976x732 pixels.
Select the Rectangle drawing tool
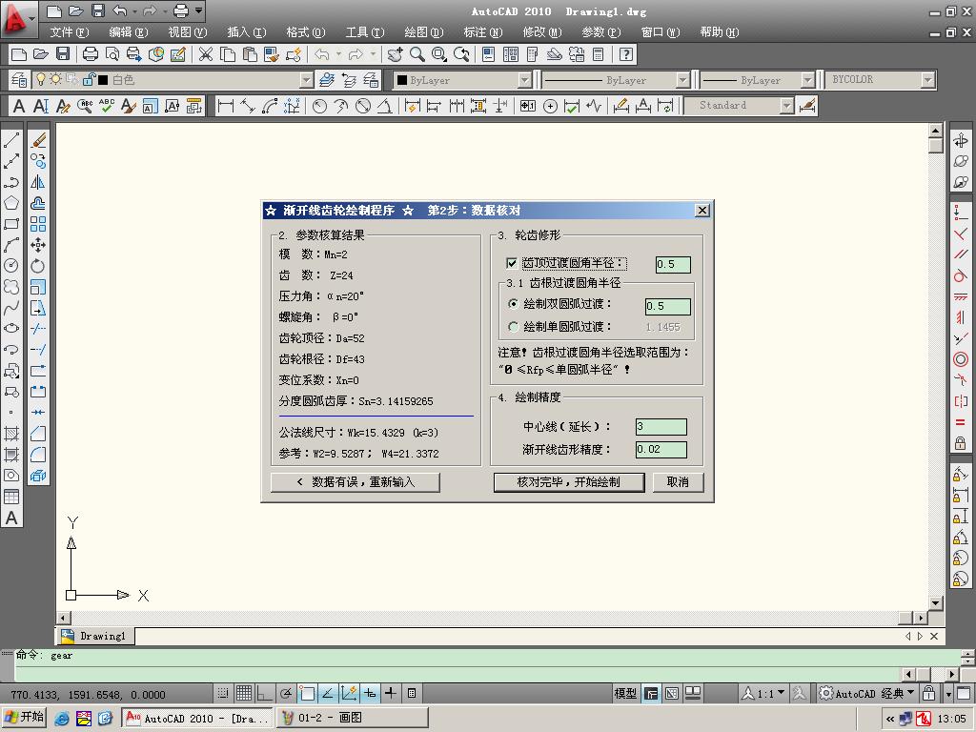tap(11, 224)
